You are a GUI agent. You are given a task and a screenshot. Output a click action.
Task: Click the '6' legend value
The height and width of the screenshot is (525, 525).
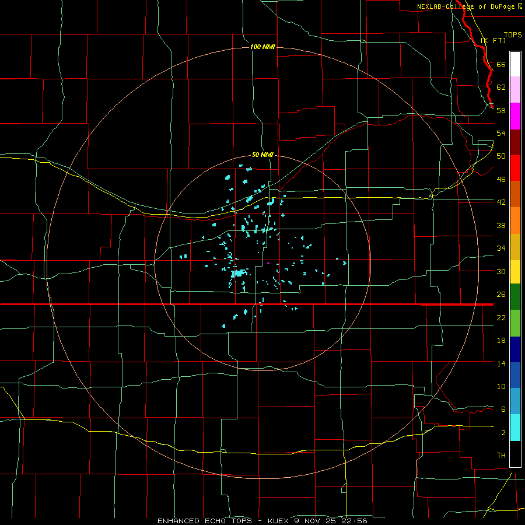pos(503,409)
